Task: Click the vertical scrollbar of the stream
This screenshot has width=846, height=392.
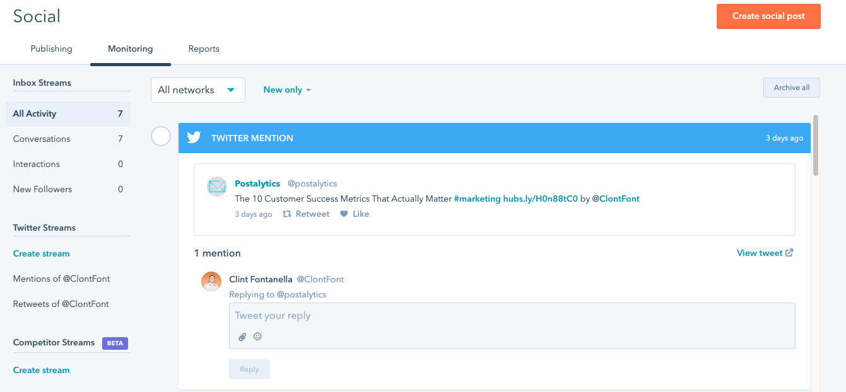Action: (816, 145)
